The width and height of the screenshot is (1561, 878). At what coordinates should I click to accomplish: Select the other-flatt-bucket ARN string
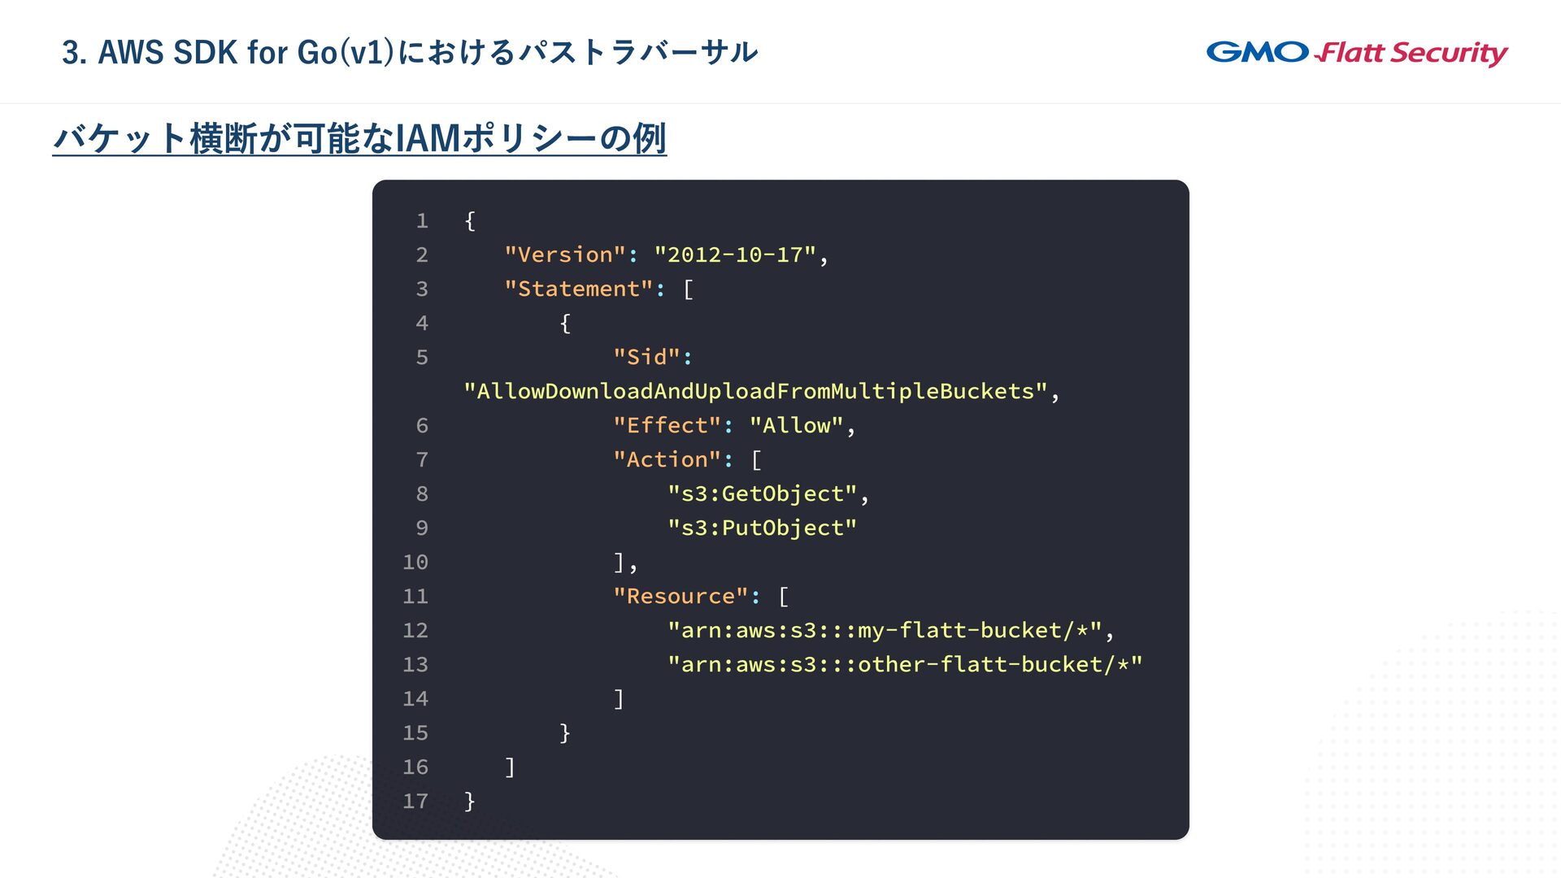[x=906, y=664]
